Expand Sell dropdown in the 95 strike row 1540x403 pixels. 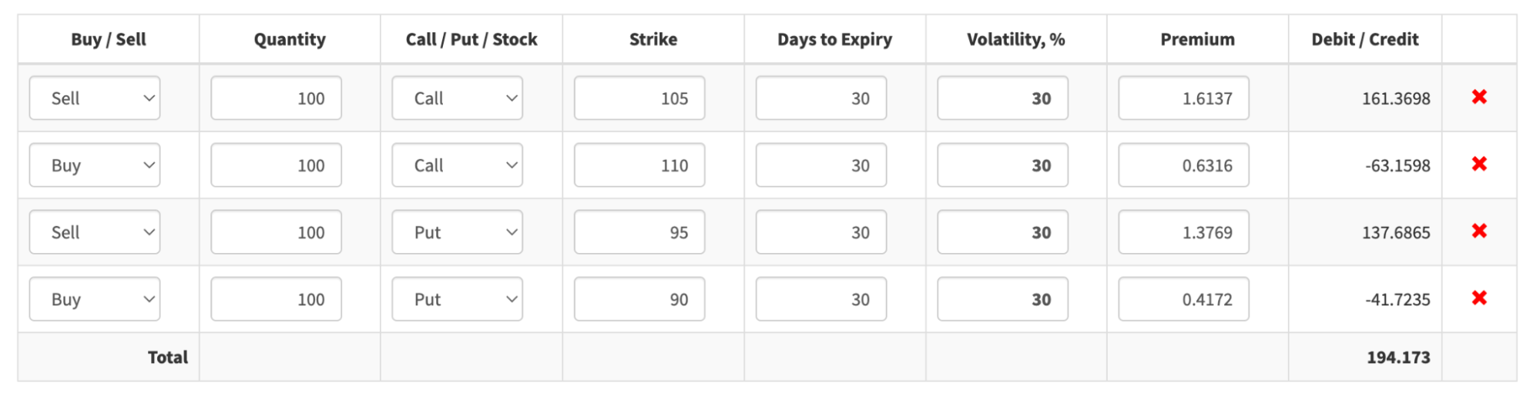(x=95, y=231)
